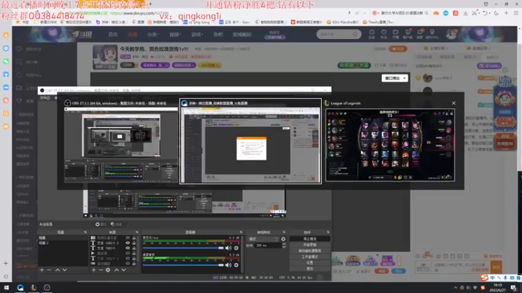Toggle the lock on the first source row

(x=134, y=238)
